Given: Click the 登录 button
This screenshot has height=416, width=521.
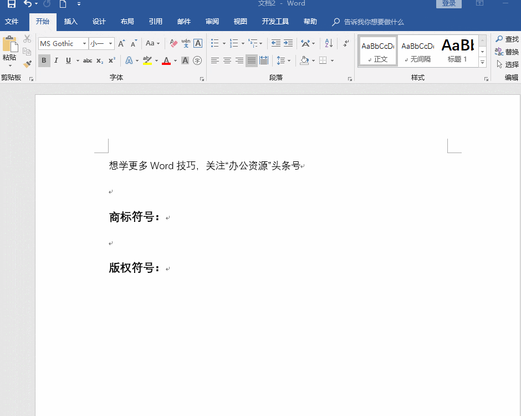Looking at the screenshot, I should (449, 3).
